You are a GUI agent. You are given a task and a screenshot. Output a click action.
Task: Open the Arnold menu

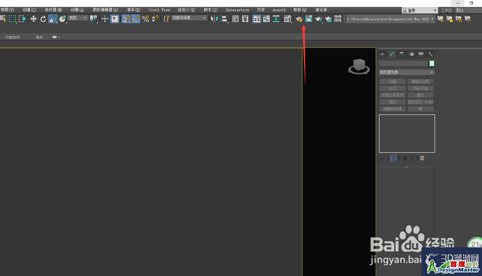279,10
